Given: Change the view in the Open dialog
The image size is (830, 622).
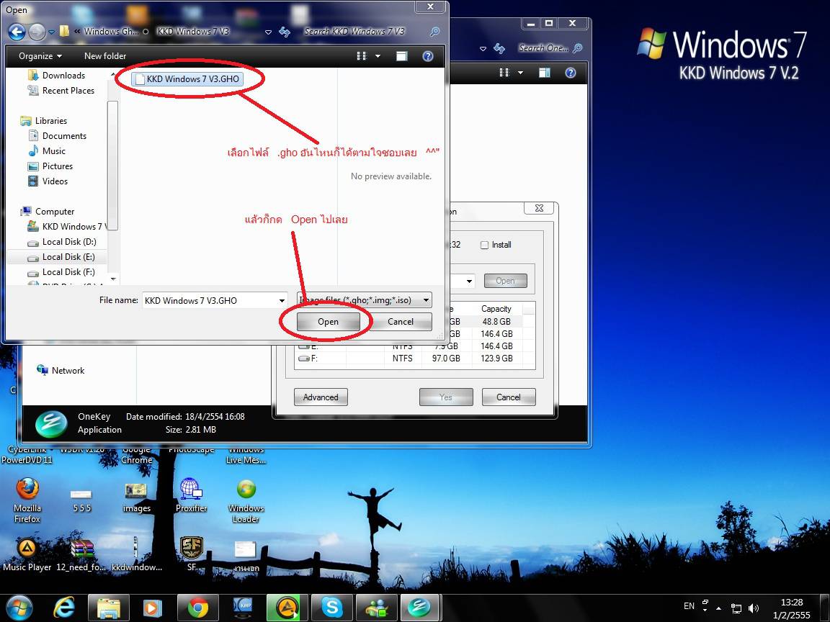Looking at the screenshot, I should pyautogui.click(x=362, y=56).
